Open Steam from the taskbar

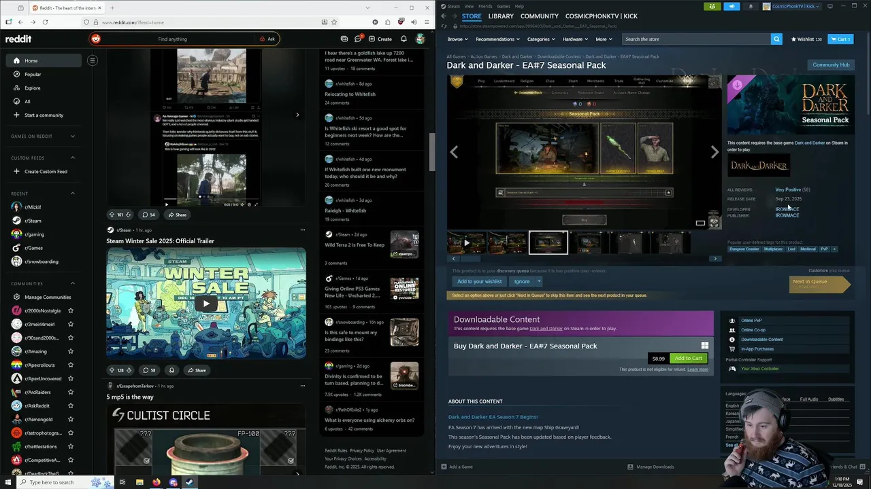point(190,482)
